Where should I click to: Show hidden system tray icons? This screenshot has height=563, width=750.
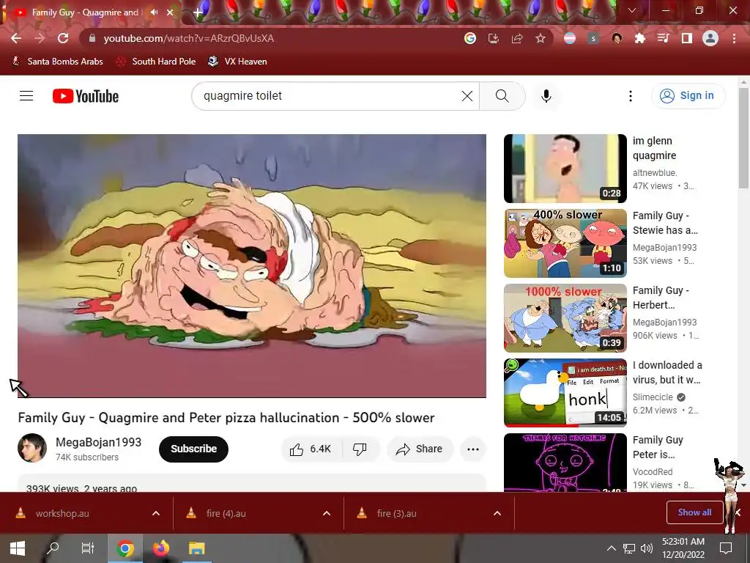click(612, 548)
